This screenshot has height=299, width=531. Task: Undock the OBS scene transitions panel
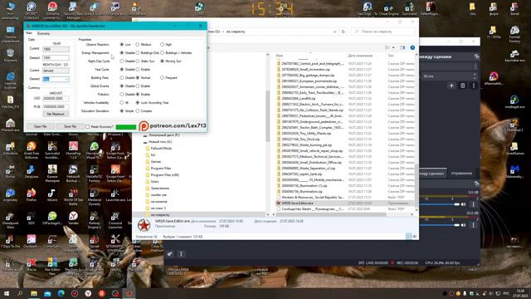tap(476, 56)
